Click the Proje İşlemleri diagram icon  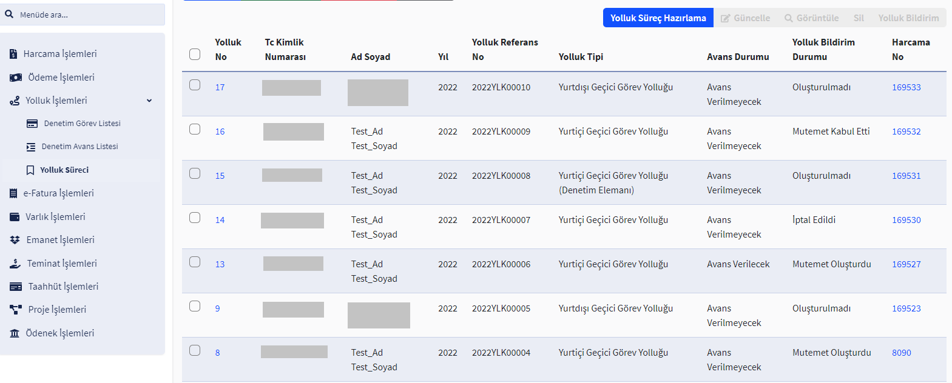16,310
